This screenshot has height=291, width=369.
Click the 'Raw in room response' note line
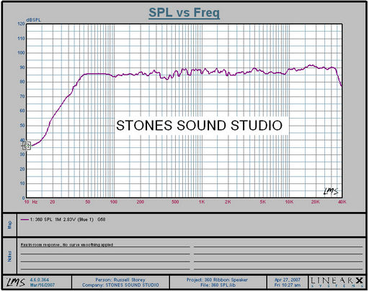[67, 245]
